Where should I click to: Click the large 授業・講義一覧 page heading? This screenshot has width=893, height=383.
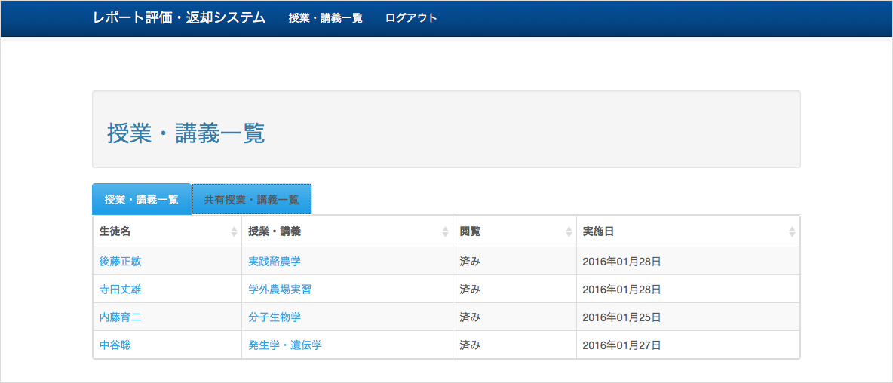186,133
